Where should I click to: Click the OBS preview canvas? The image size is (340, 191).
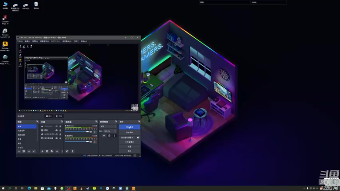(x=78, y=78)
